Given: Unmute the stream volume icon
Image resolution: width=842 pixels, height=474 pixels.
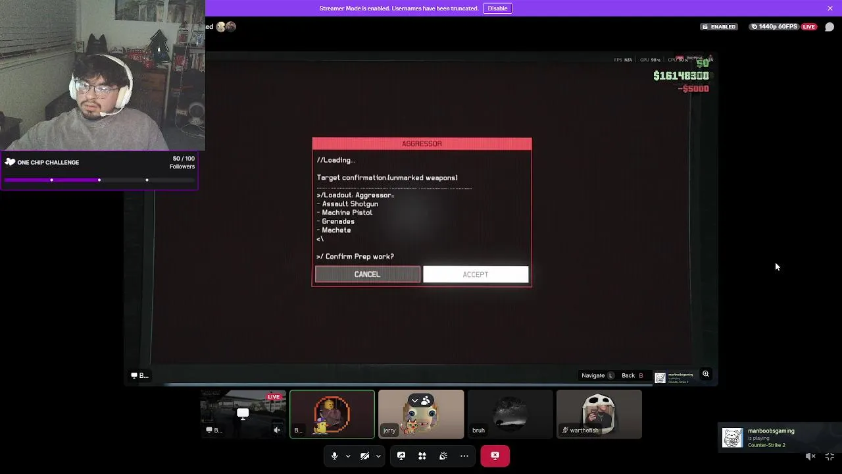Looking at the screenshot, I should 810,456.
